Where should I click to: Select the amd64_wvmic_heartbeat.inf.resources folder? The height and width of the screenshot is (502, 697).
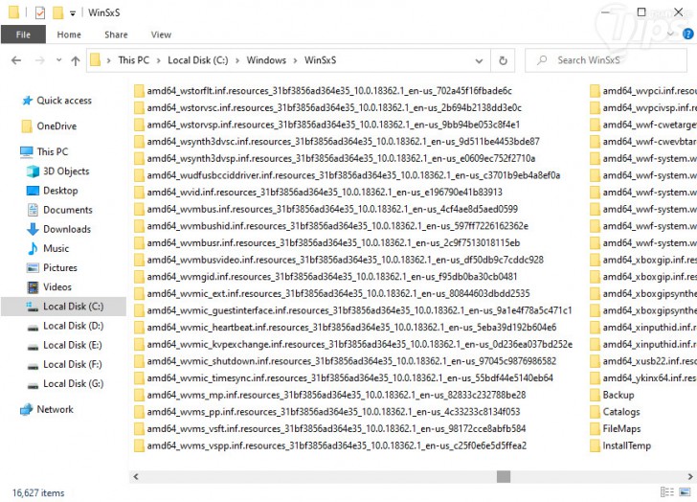click(346, 328)
